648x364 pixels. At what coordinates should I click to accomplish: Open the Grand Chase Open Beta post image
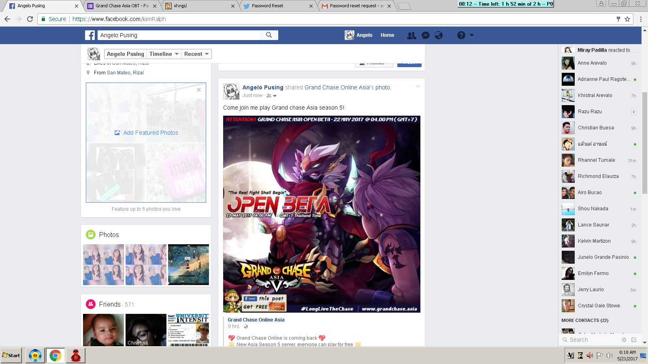pyautogui.click(x=322, y=214)
